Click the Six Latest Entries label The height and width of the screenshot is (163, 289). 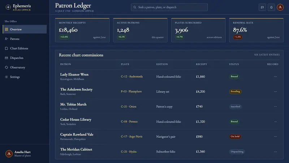pos(267,55)
